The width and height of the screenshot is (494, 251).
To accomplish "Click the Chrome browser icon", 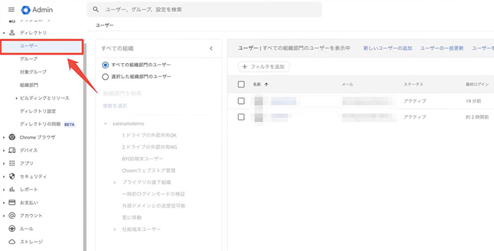I will (12, 137).
